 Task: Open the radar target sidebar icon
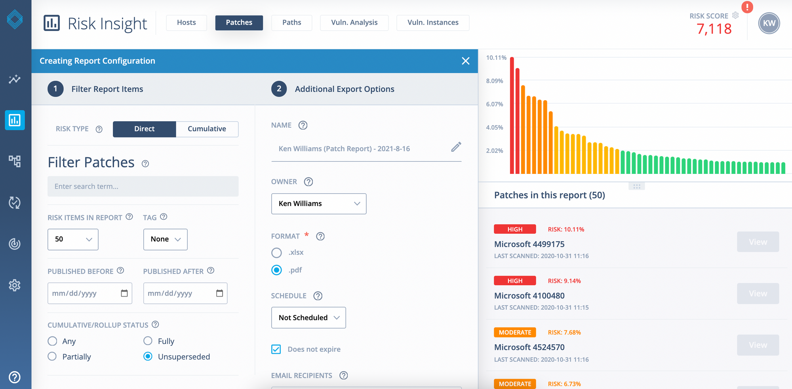click(15, 244)
